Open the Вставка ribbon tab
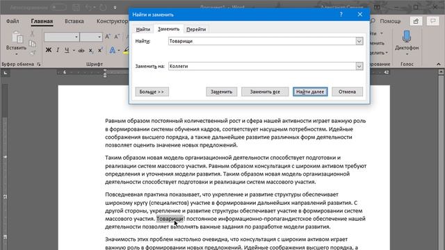This screenshot has width=445, height=250. click(74, 22)
